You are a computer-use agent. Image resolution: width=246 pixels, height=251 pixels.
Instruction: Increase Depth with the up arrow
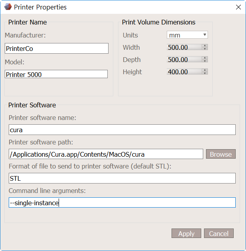[205, 58]
